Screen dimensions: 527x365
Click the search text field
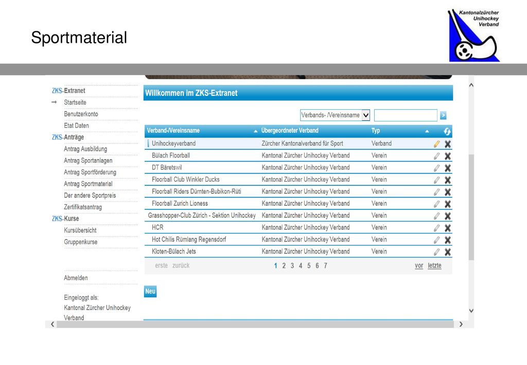406,115
